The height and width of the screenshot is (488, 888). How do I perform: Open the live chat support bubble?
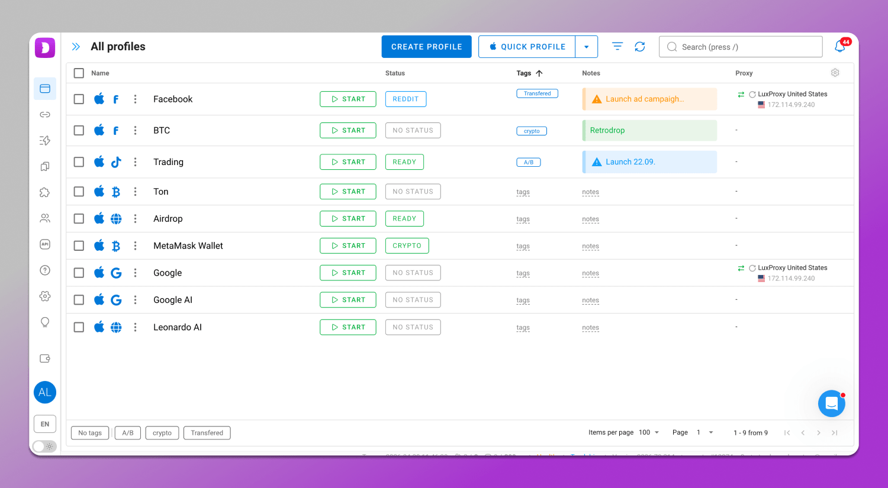tap(831, 403)
